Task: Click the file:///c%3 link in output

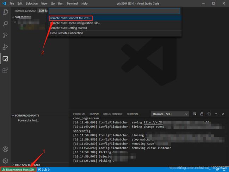Action: [153, 122]
